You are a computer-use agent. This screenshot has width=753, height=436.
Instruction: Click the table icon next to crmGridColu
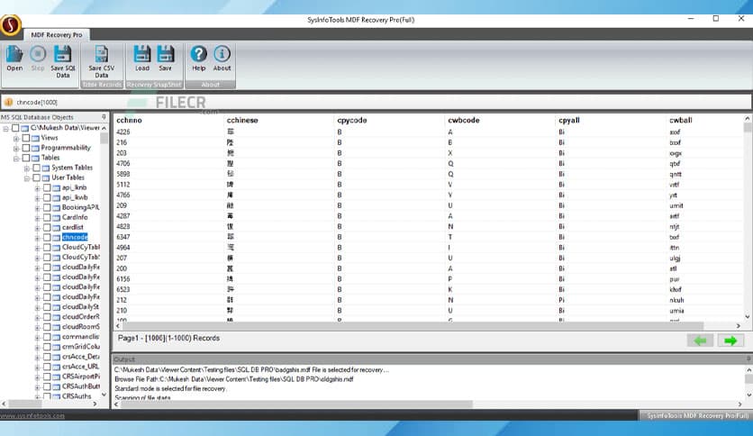[x=57, y=347]
